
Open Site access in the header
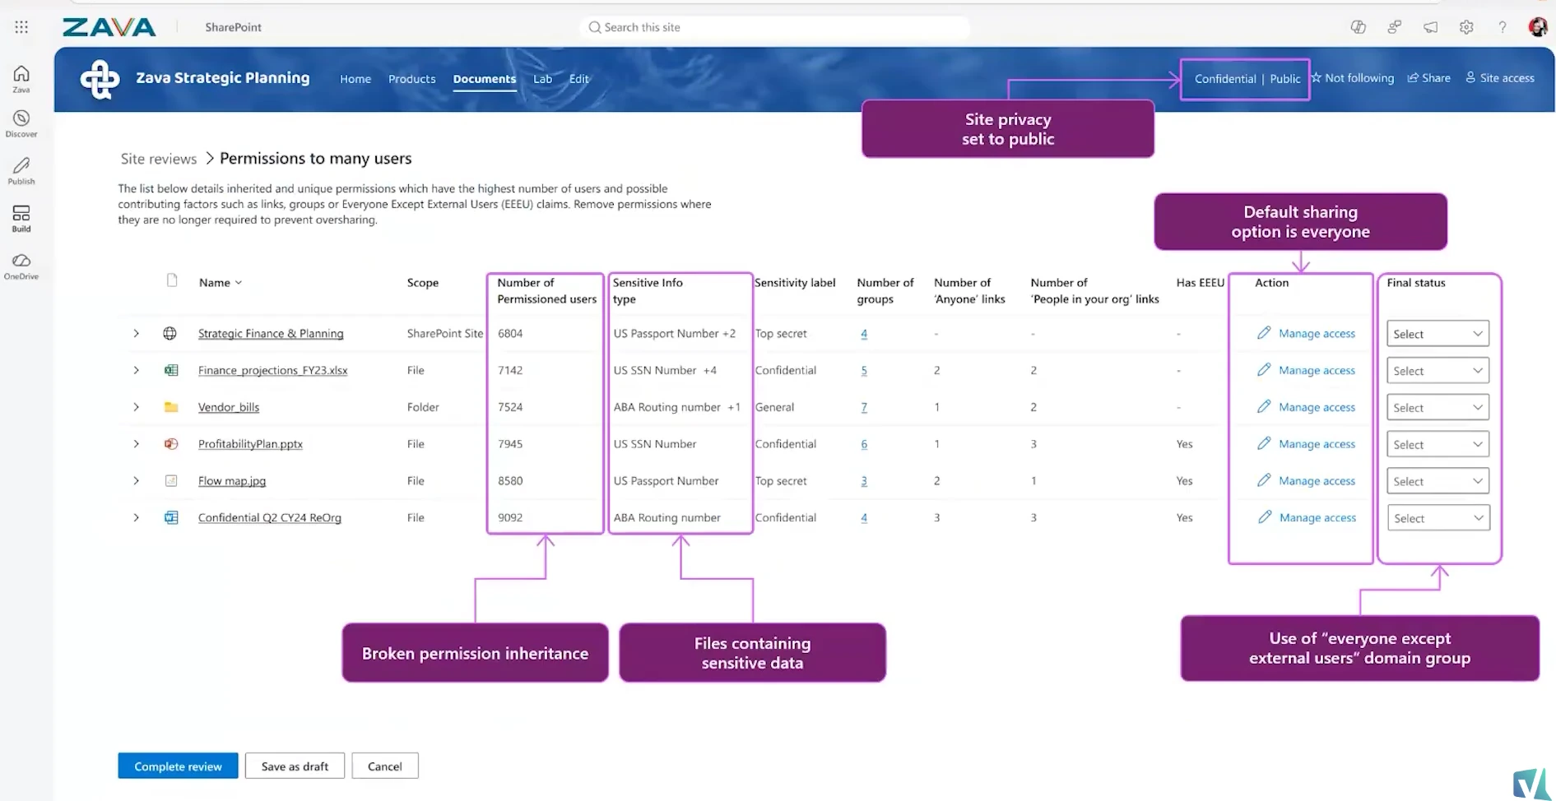pos(1499,78)
